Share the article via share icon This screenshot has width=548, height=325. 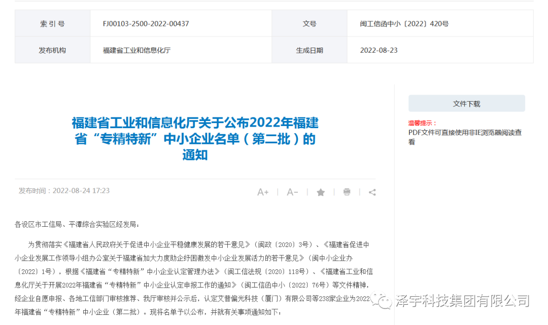pos(372,192)
